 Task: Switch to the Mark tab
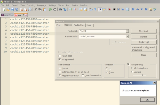pyautogui.click(x=89, y=25)
